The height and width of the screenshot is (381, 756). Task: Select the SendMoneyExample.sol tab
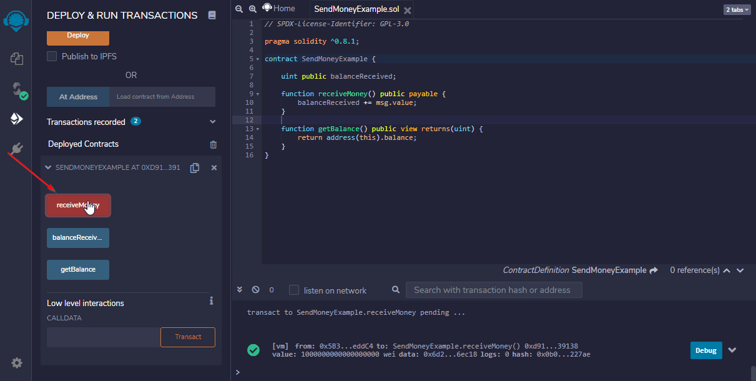(x=356, y=10)
